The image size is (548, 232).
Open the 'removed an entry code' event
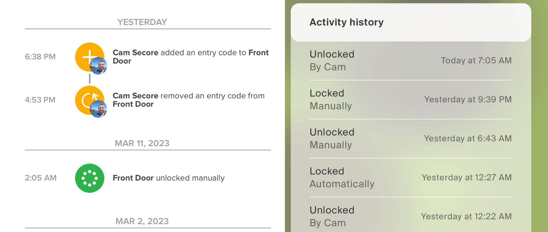[x=189, y=100]
